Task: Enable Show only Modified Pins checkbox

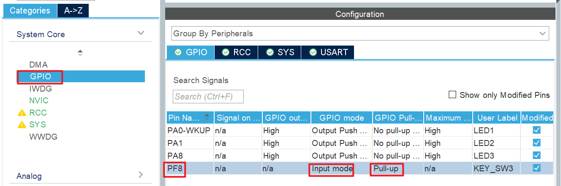Action: click(452, 95)
